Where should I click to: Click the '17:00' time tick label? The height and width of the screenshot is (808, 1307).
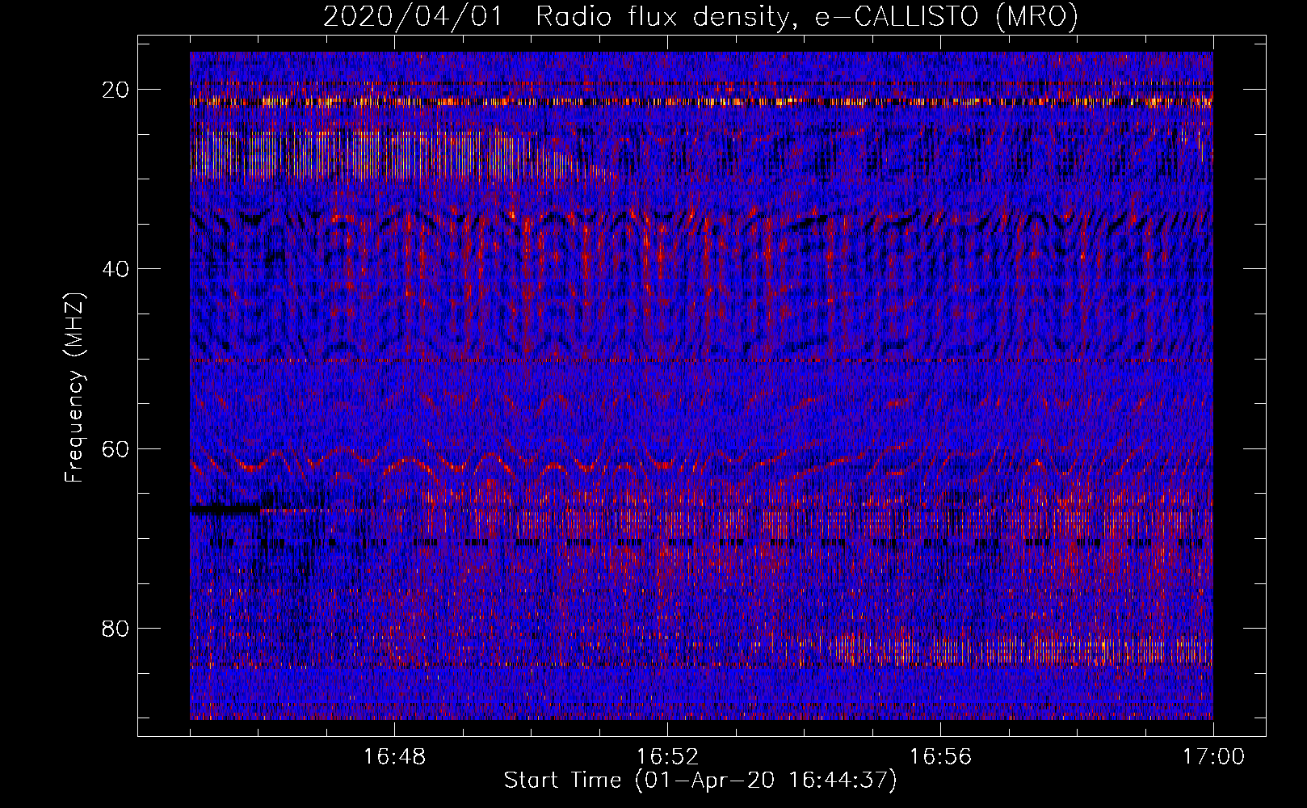click(1213, 757)
